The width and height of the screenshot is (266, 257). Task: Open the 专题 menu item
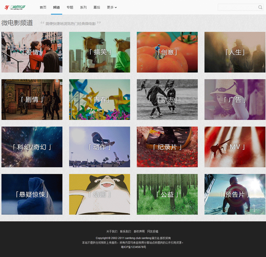70,7
